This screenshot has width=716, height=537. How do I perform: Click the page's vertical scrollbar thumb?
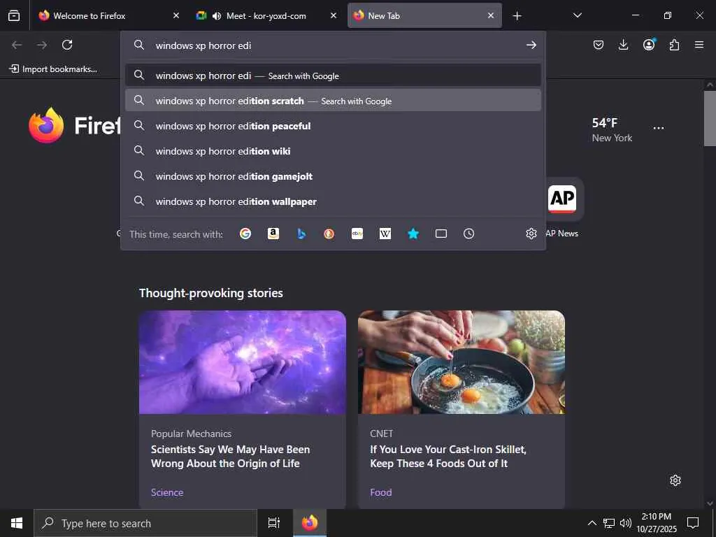click(x=710, y=118)
